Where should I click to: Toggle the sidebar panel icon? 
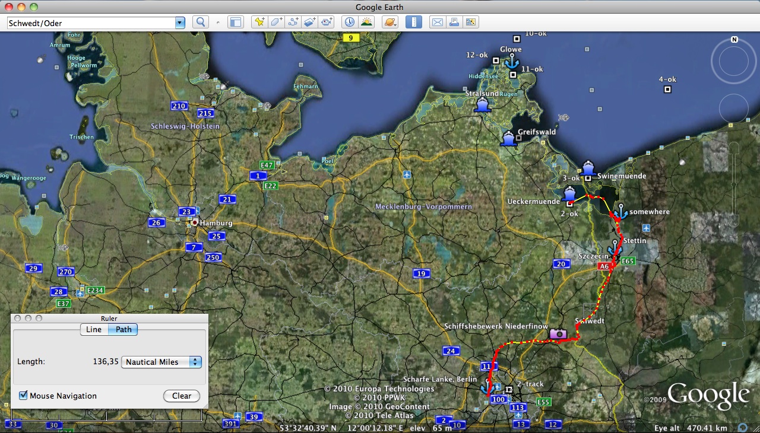(236, 23)
